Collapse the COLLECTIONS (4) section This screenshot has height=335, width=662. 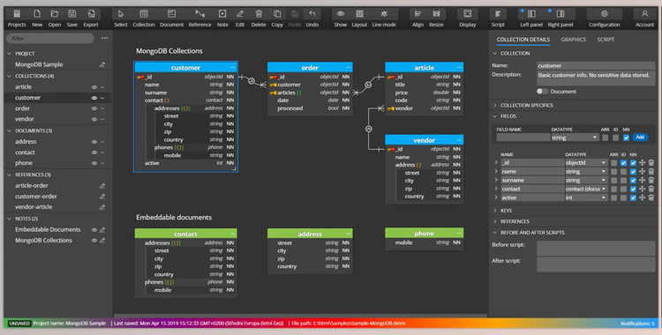point(10,76)
